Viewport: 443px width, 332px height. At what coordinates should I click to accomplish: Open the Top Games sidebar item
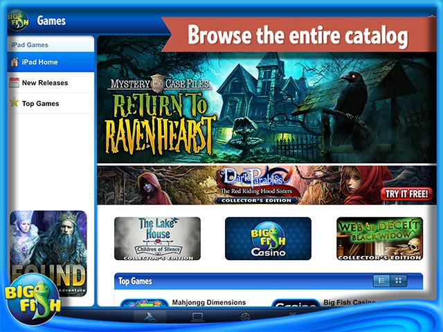[40, 104]
